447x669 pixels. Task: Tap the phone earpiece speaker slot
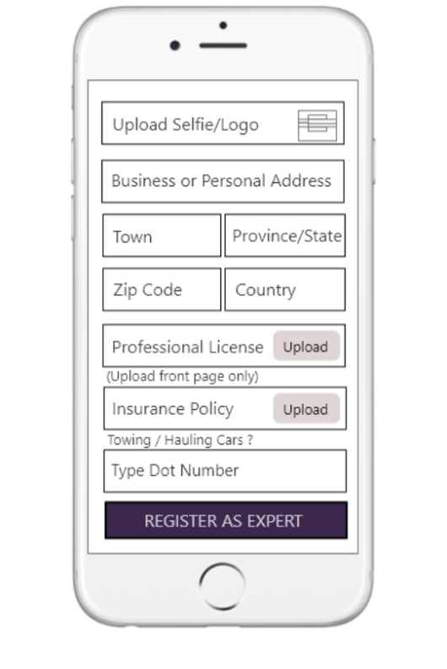(223, 46)
